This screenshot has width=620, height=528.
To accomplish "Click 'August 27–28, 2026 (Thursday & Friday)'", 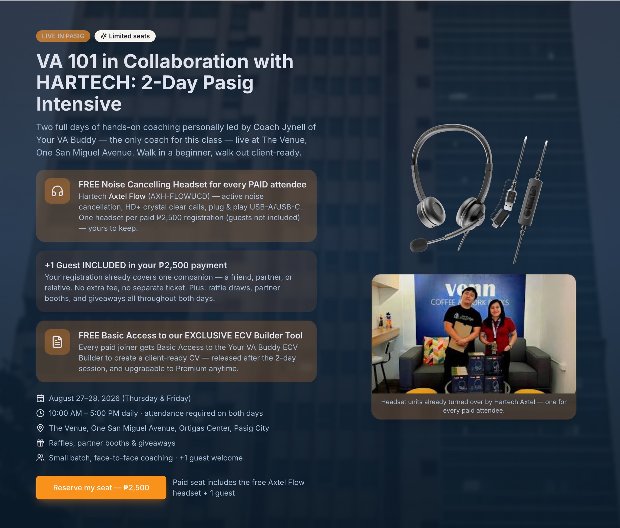I will coord(120,398).
